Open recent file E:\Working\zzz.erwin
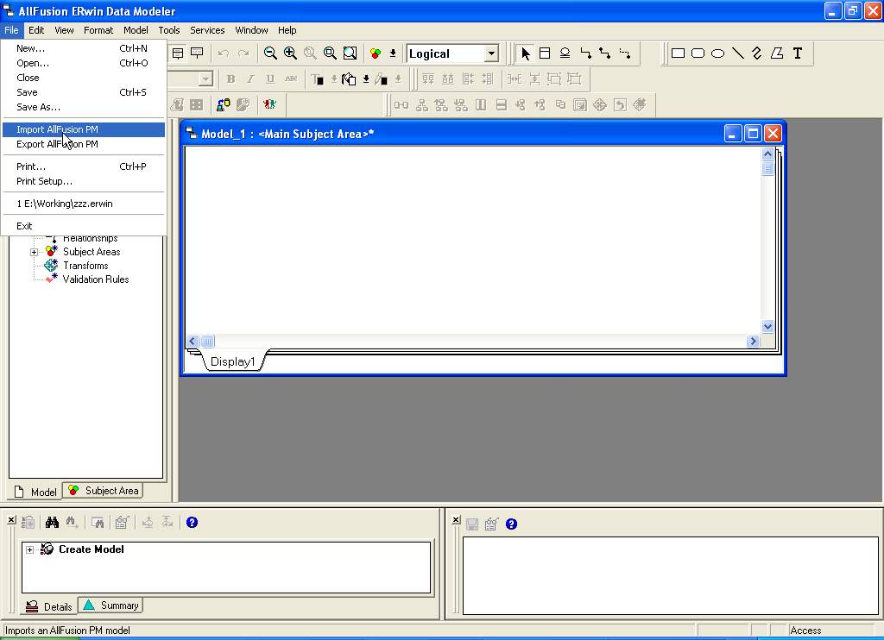Screen dimensions: 884x640 (84, 204)
